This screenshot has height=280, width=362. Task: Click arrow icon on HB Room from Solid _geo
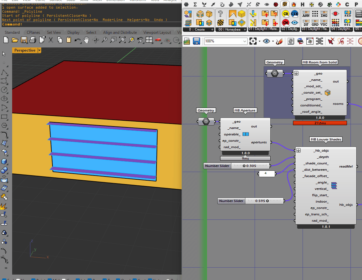[x=296, y=73]
